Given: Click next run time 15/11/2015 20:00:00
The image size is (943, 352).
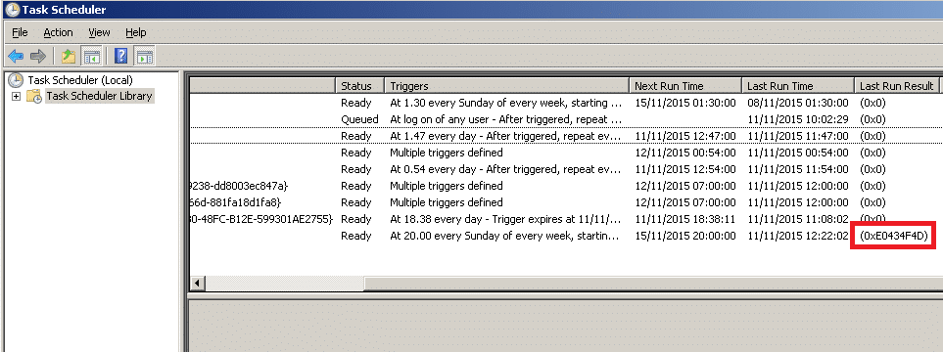Looking at the screenshot, I should [685, 236].
